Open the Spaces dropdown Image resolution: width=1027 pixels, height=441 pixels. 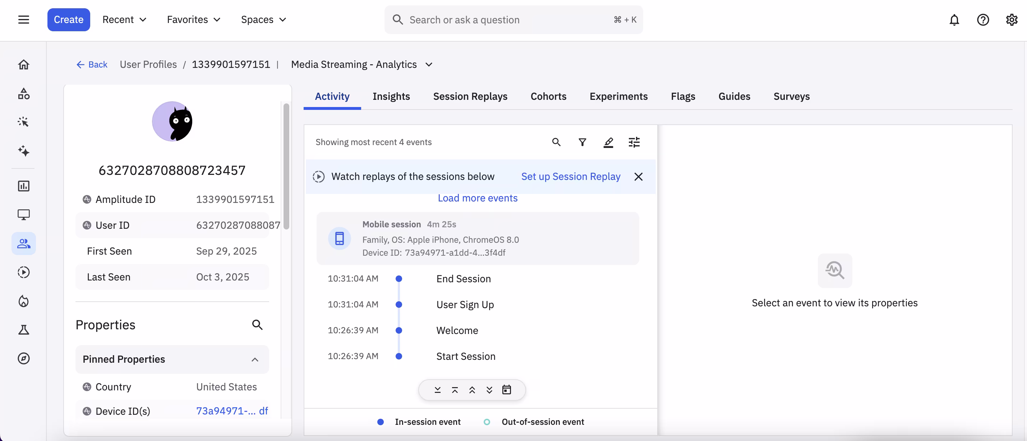pos(263,19)
